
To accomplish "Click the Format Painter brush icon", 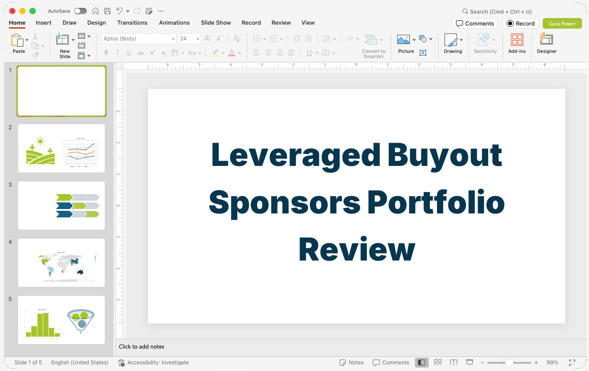I will point(35,55).
